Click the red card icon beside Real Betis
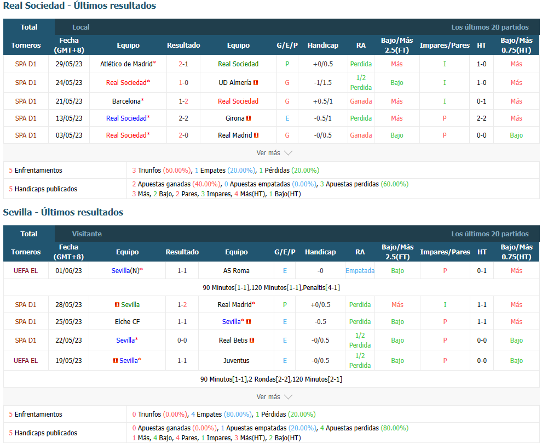The width and height of the screenshot is (542, 443). tap(252, 340)
